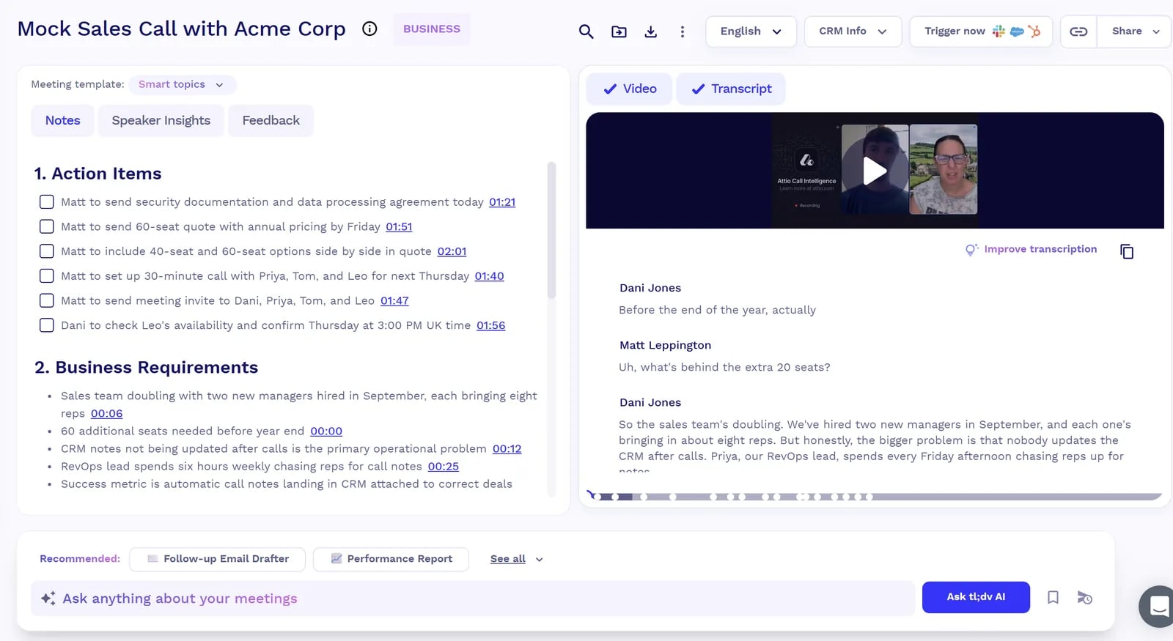Click the Ask tl;dv AI button

point(976,597)
